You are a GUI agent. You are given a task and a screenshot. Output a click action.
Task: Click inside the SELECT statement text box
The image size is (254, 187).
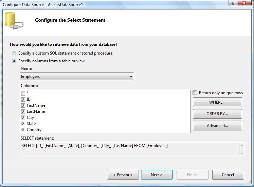coord(130,149)
